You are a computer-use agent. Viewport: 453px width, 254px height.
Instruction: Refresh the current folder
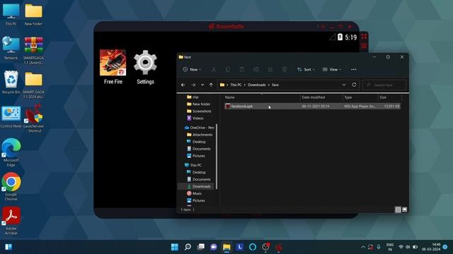tap(354, 85)
